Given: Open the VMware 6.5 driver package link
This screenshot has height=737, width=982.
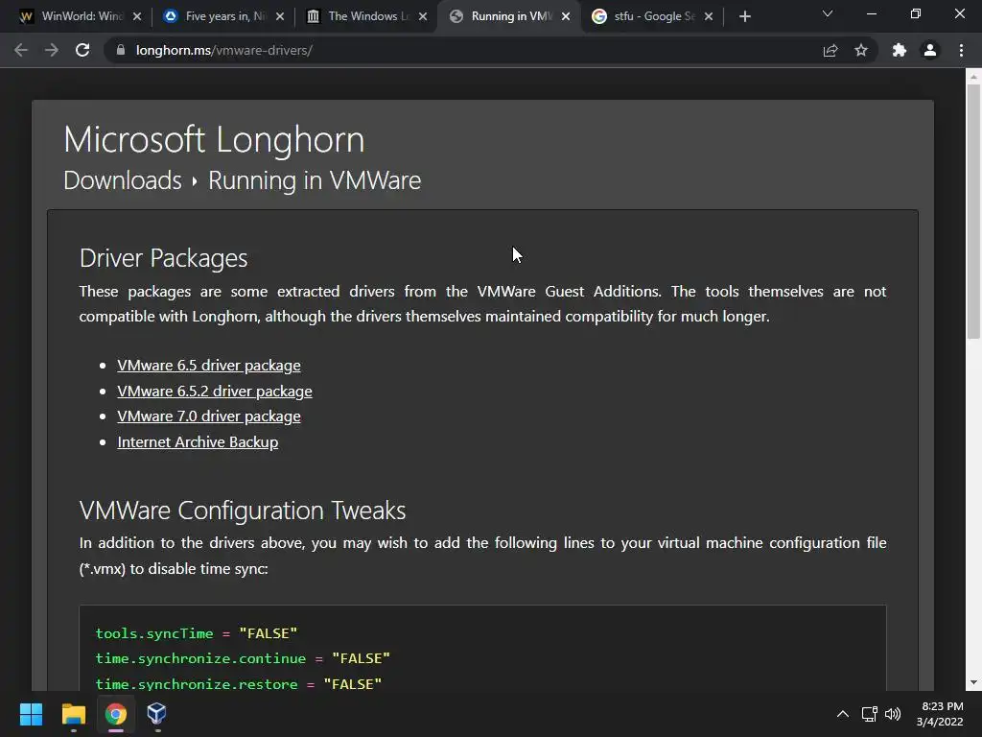Looking at the screenshot, I should pyautogui.click(x=208, y=366).
